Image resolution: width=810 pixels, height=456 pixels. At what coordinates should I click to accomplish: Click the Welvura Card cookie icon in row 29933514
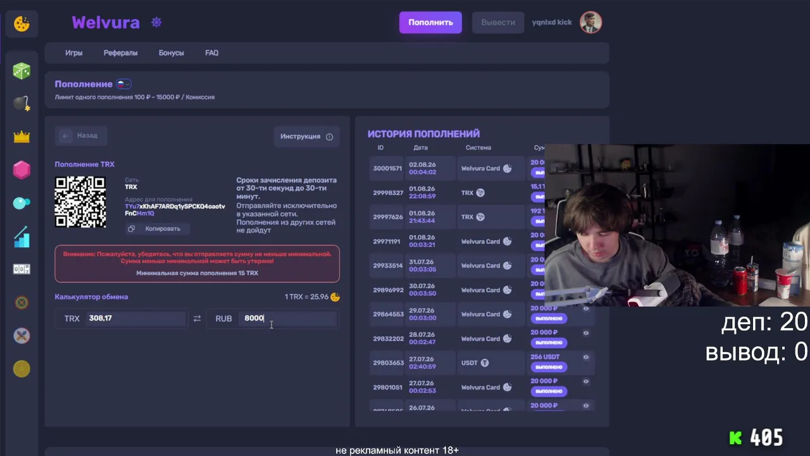(x=507, y=265)
